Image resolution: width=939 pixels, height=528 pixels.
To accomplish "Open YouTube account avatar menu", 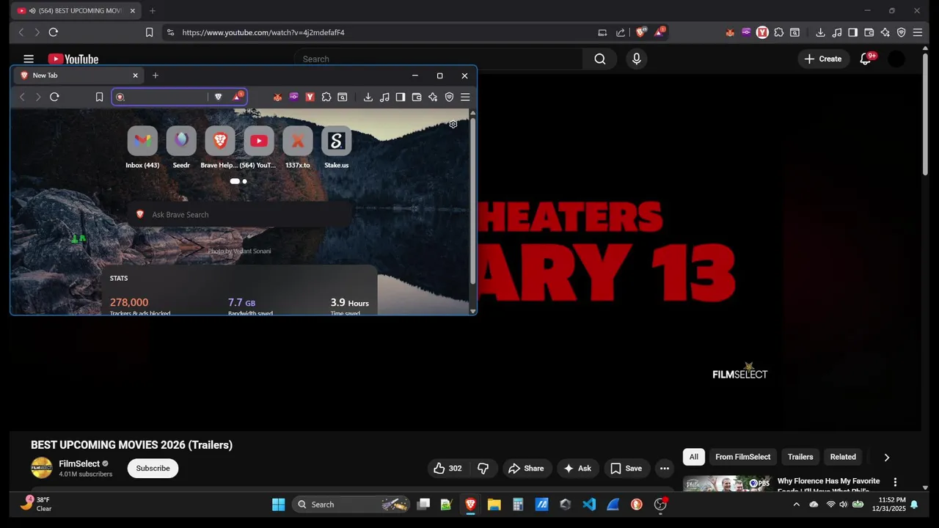I will pyautogui.click(x=896, y=59).
